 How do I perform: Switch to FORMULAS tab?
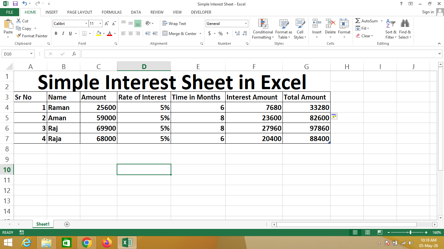[x=111, y=12]
